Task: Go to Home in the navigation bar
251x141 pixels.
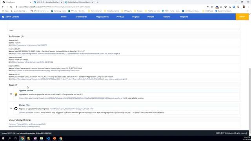Action: pyautogui.click(x=64, y=16)
